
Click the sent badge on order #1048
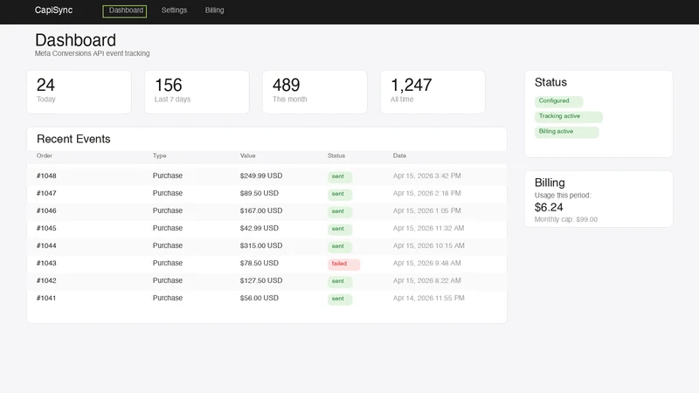340,177
